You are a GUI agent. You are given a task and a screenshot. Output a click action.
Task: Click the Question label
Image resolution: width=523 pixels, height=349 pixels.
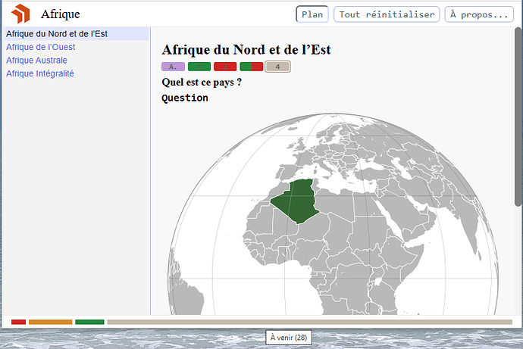coord(185,98)
